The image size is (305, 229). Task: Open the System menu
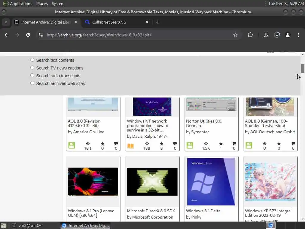[58, 4]
